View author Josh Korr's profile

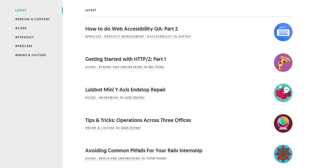[184, 36]
